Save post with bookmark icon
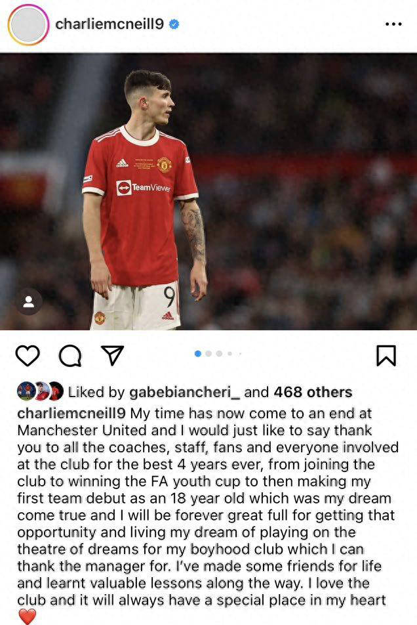The height and width of the screenshot is (625, 417). click(386, 356)
